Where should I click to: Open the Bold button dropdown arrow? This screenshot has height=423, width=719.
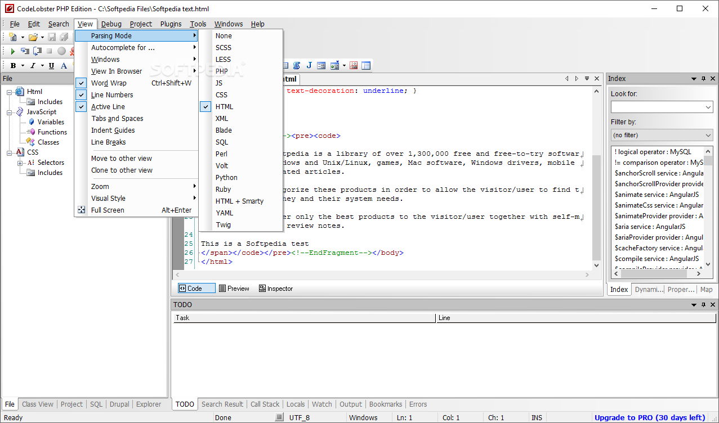23,66
